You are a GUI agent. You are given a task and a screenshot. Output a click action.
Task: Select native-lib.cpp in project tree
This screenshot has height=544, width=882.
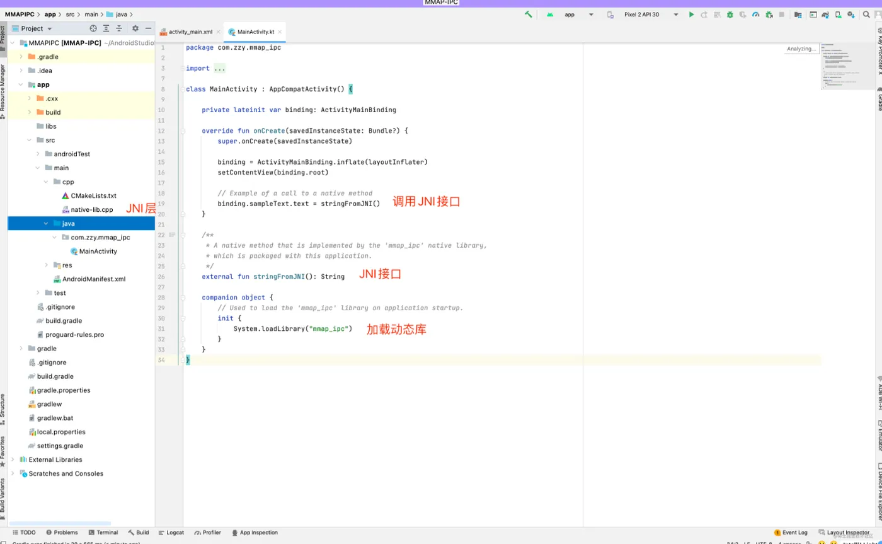(x=87, y=209)
